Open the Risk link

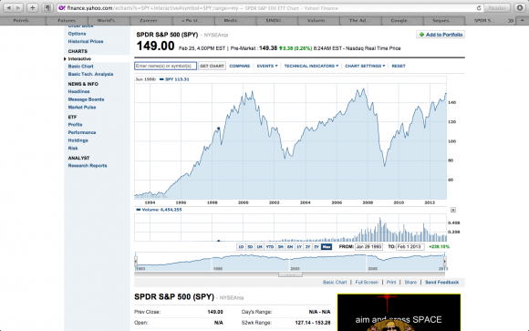coord(73,148)
